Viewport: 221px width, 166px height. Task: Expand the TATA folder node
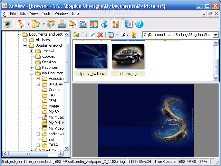[x=38, y=145]
